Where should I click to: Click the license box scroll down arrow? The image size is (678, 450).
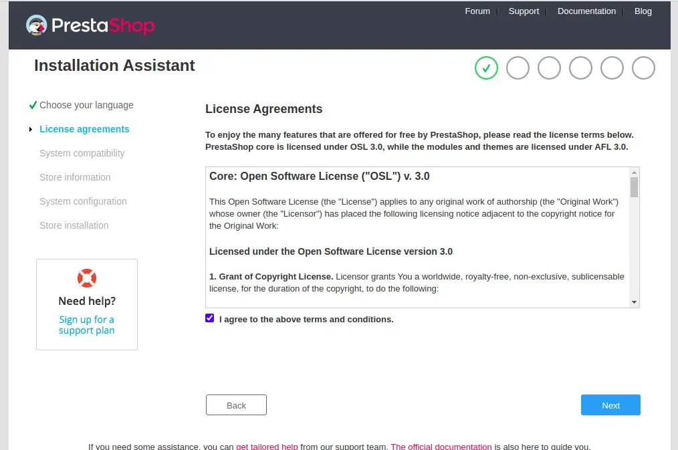(634, 302)
